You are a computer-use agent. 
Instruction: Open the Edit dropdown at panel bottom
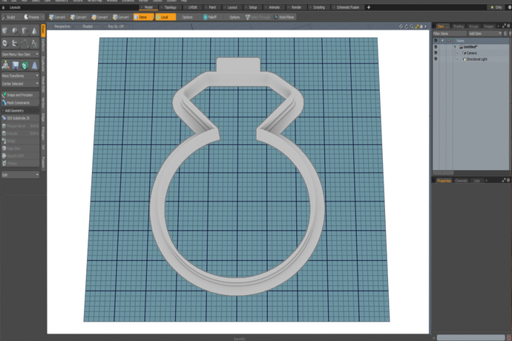click(x=20, y=175)
